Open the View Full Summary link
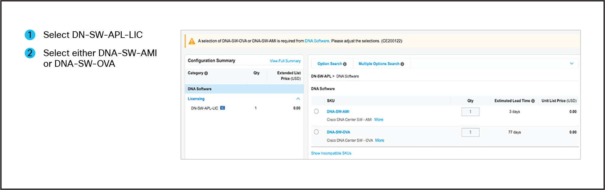The width and height of the screenshot is (605, 190). click(285, 61)
